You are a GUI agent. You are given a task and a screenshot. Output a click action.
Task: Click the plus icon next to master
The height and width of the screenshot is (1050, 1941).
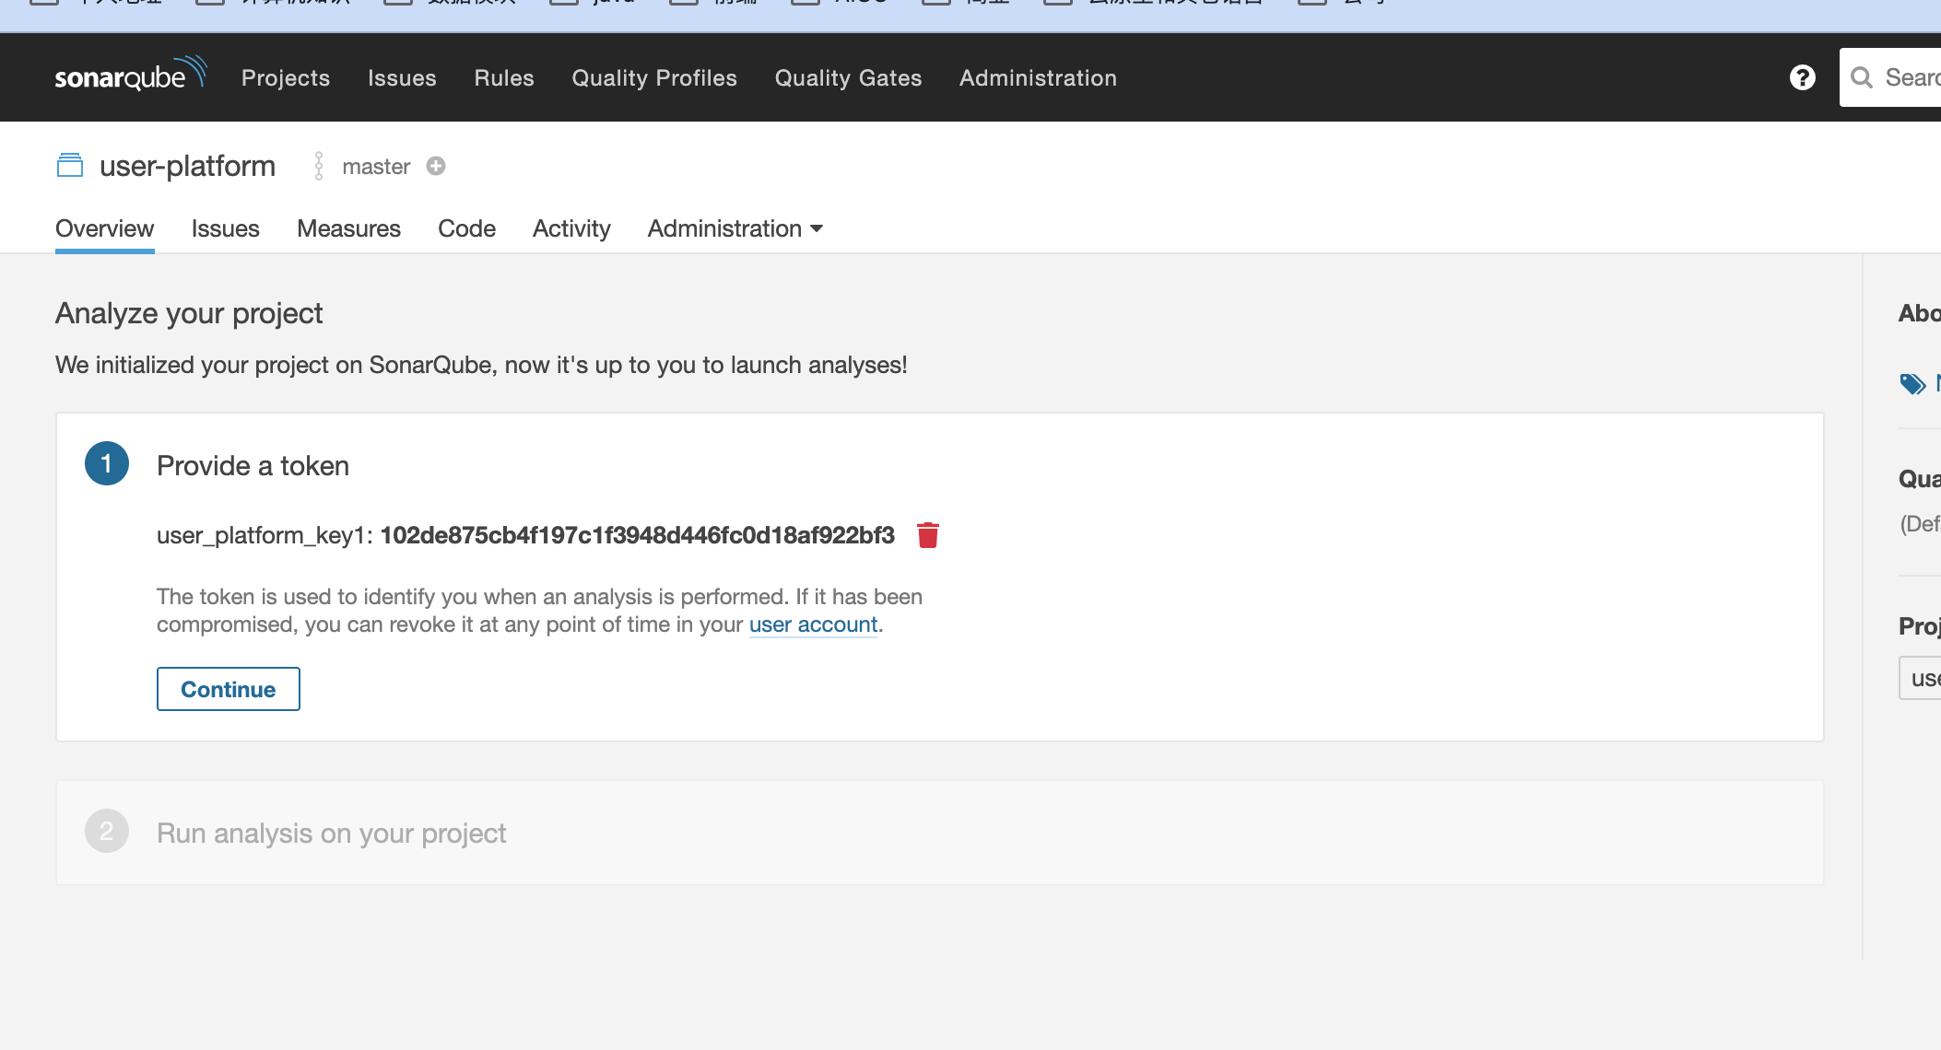point(436,166)
